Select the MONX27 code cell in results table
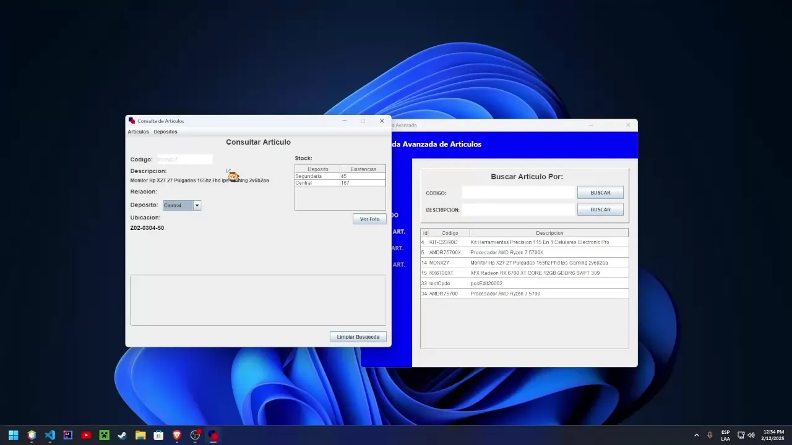This screenshot has width=792, height=445. (449, 263)
